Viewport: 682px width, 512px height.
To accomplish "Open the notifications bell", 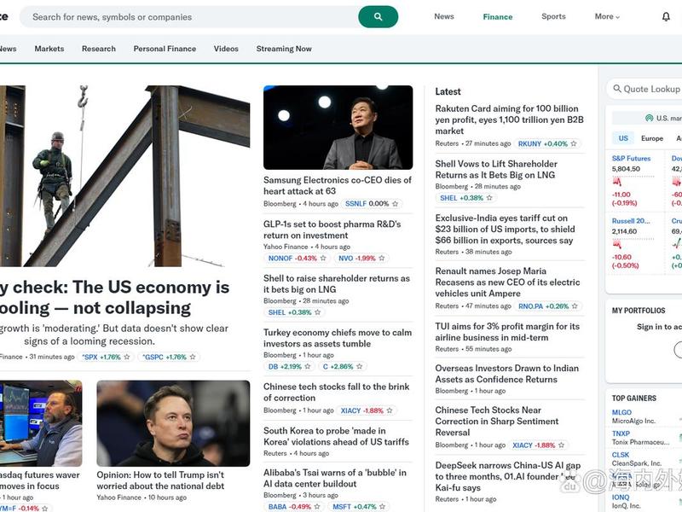I will (666, 17).
